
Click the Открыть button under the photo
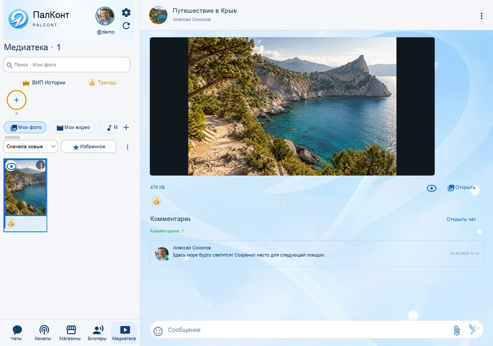pyautogui.click(x=461, y=188)
